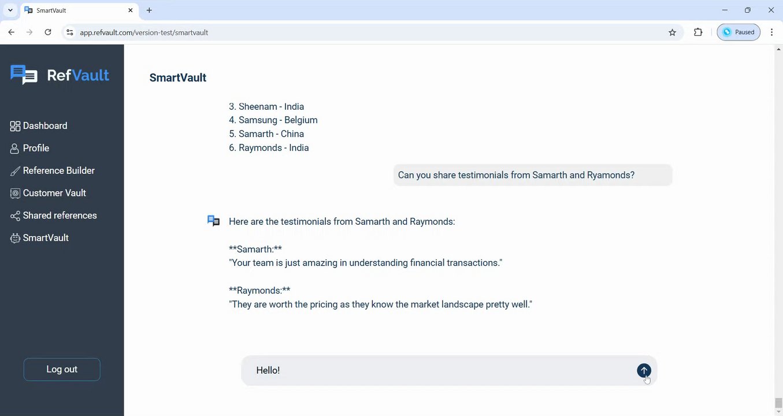Open Customer Vault page
The height and width of the screenshot is (416, 783).
click(48, 193)
